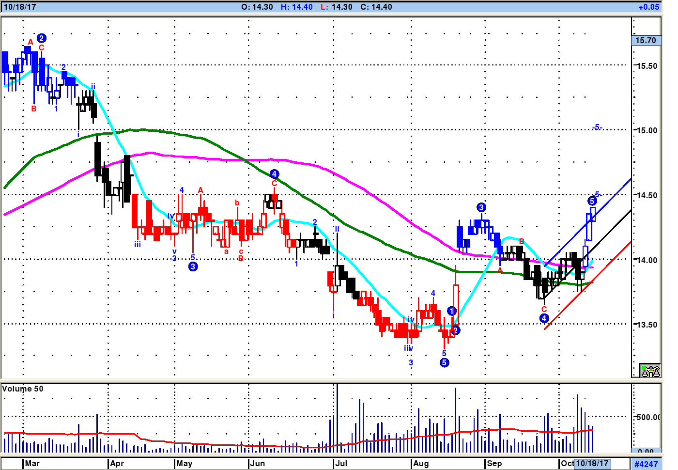This screenshot has height=470, width=678.
Task: Click the H: 14.40 high value in header
Action: (296, 7)
